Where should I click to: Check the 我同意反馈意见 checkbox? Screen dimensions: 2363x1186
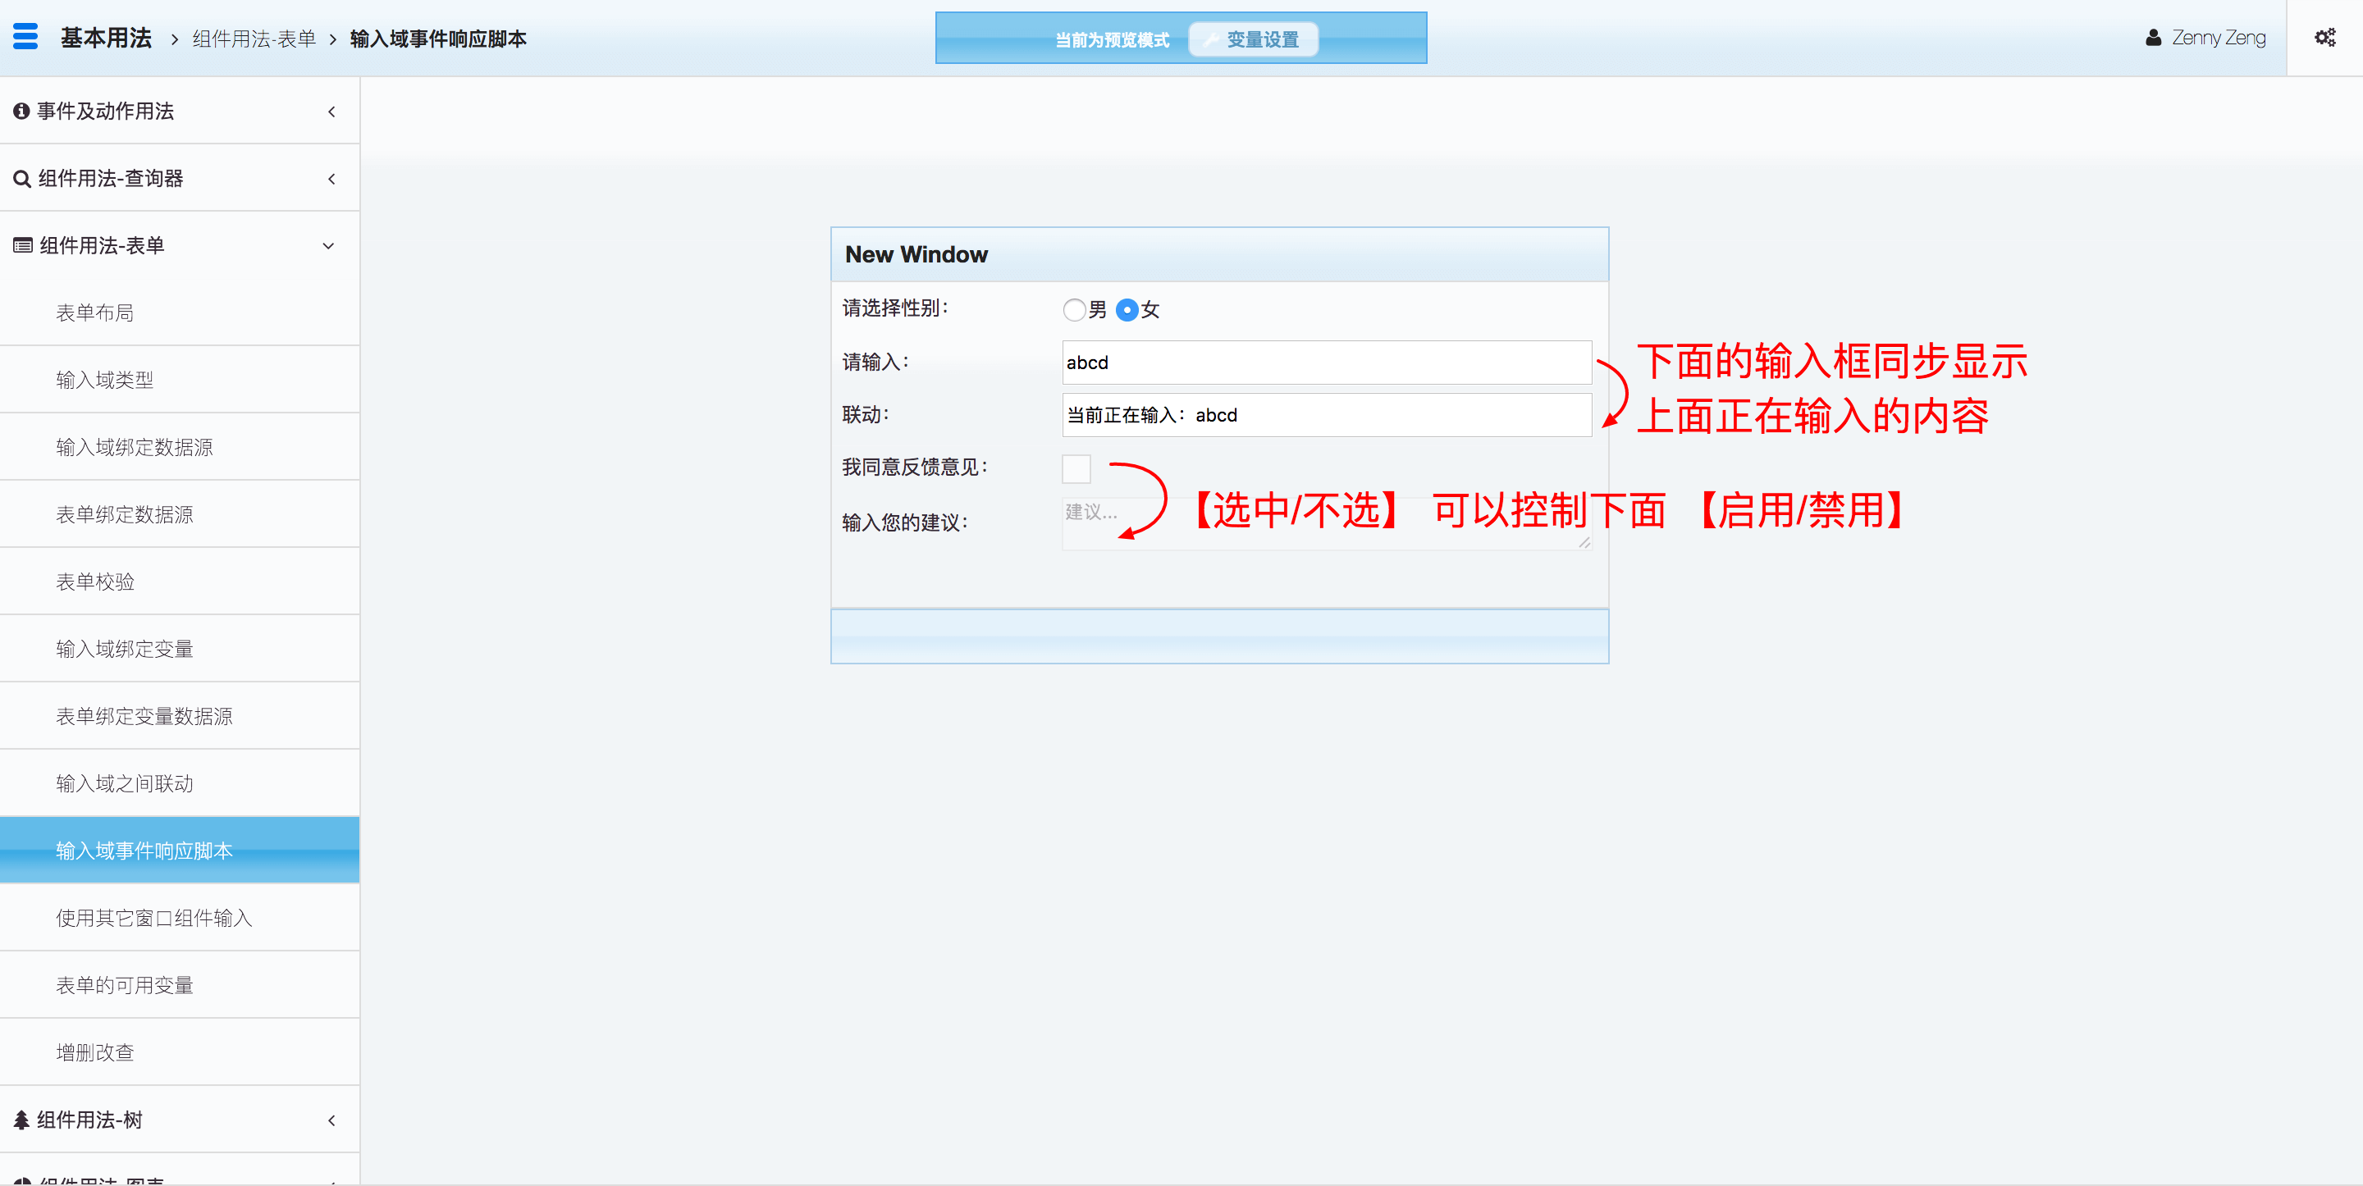point(1076,468)
